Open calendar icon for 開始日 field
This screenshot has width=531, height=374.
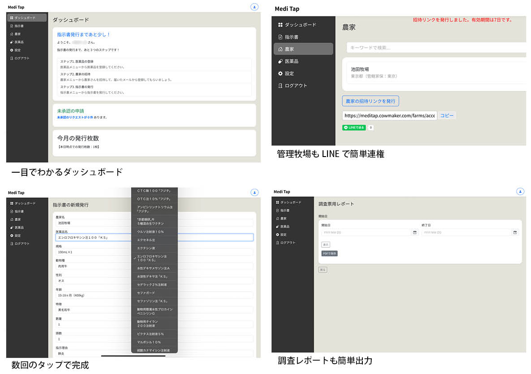(x=414, y=233)
